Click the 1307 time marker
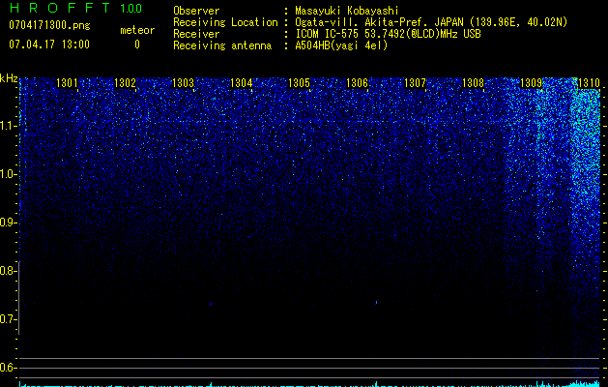 415,83
